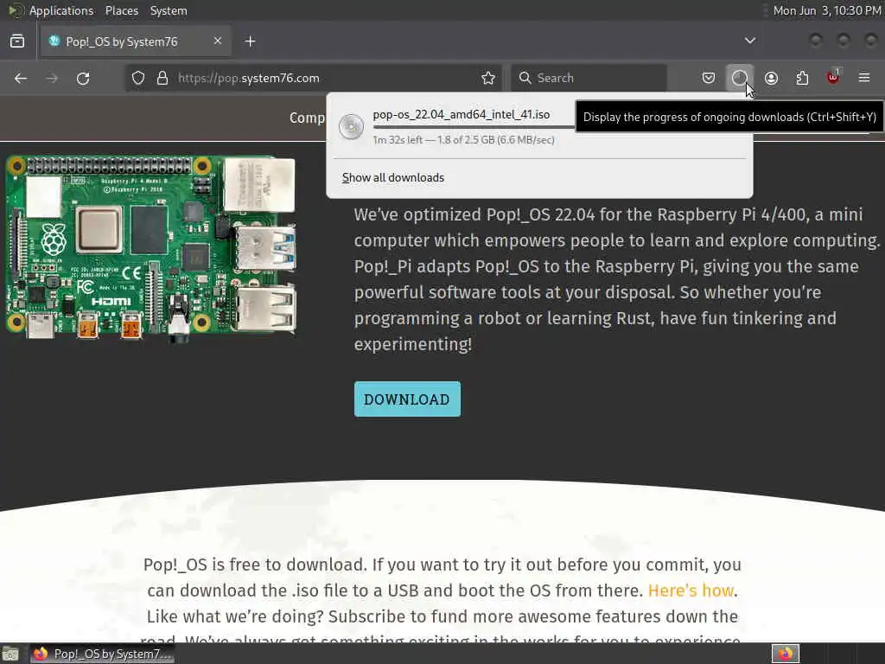
Task: Click the ISO file disc icon
Action: click(351, 126)
